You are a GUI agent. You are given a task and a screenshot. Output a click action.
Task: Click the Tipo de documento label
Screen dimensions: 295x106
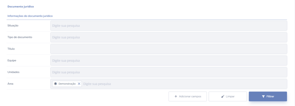pos(20,37)
